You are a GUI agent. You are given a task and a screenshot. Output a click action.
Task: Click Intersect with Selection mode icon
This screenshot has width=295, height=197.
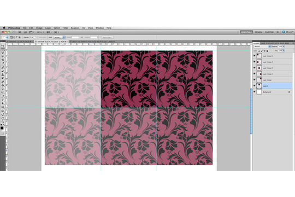20,37
